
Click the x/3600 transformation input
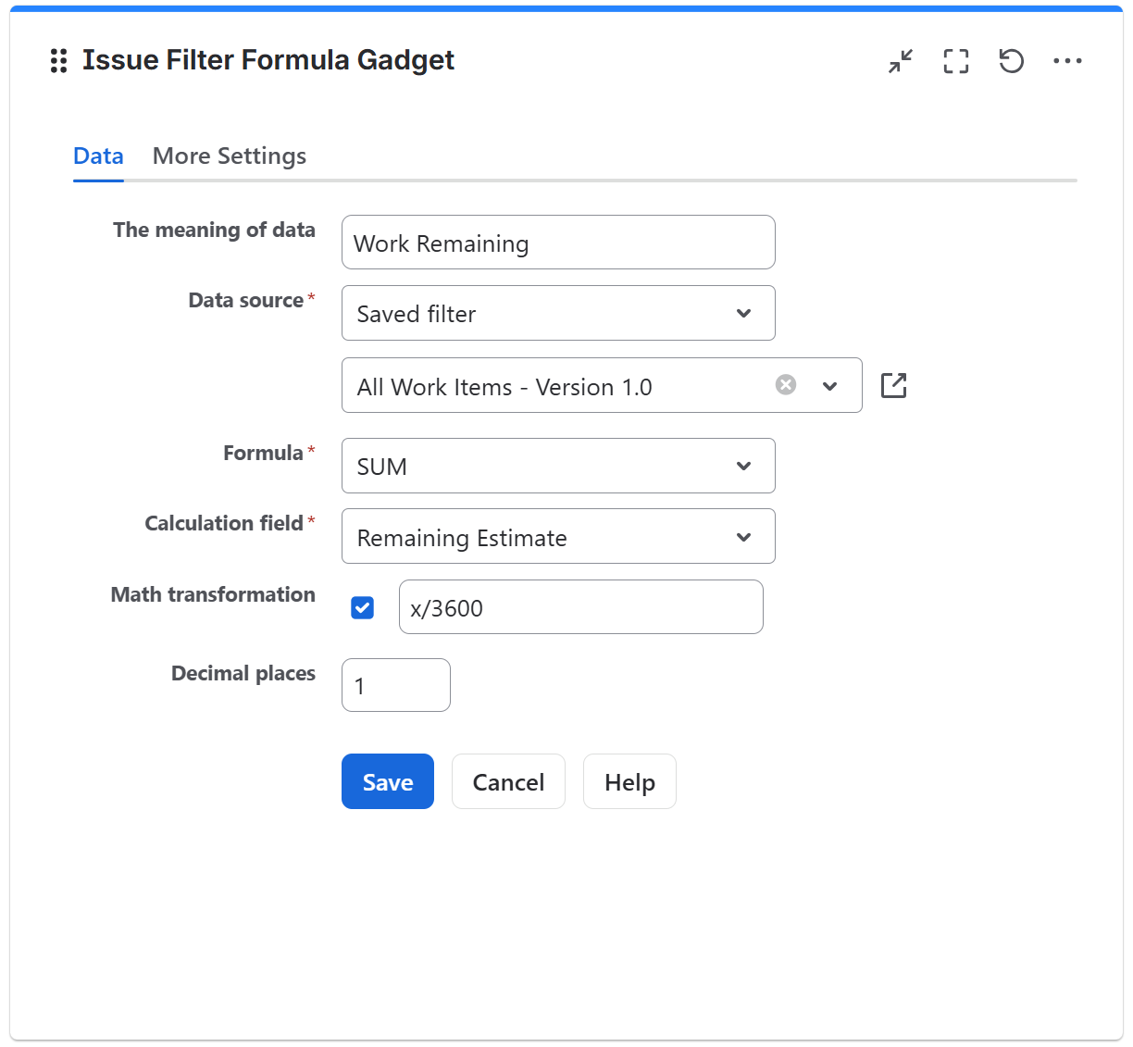[x=581, y=607]
